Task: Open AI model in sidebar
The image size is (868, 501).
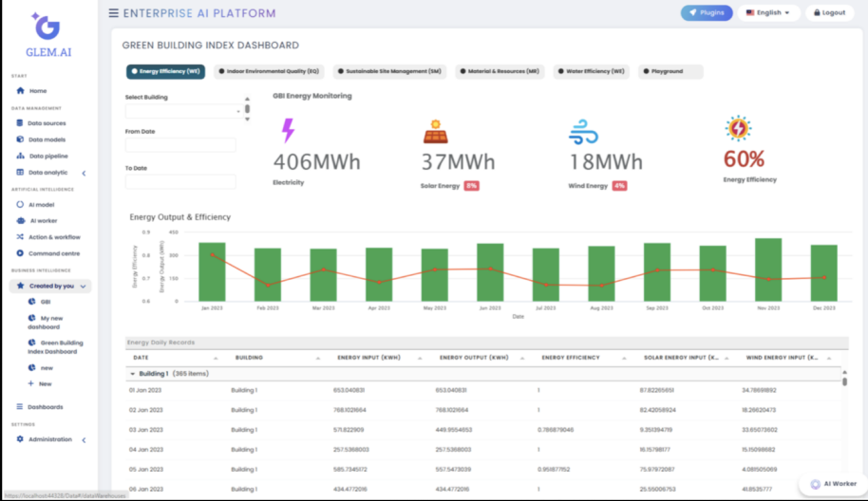Action: 41,204
